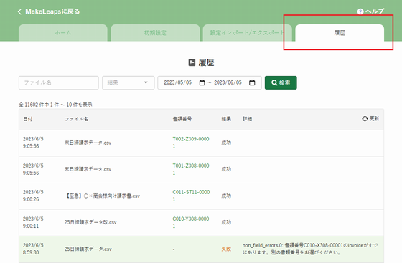Click the non_field_errors detail message
Viewport: 402px width, 263px height.
click(x=310, y=249)
